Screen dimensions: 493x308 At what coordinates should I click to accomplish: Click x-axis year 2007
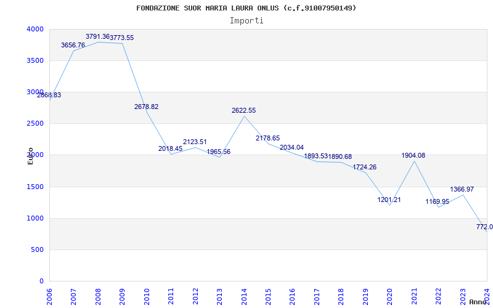[73, 297]
